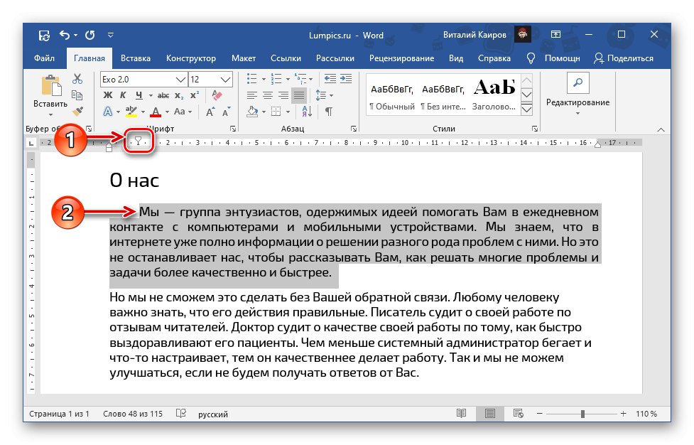Open the Рецензирование ribbon tab

pos(401,58)
